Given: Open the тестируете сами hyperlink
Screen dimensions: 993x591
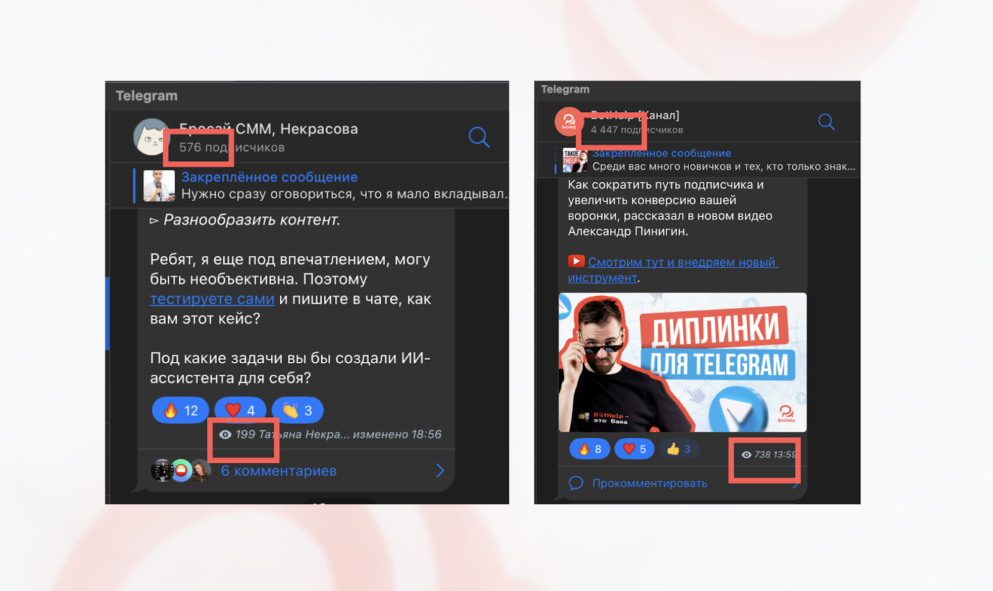Looking at the screenshot, I should (x=212, y=299).
